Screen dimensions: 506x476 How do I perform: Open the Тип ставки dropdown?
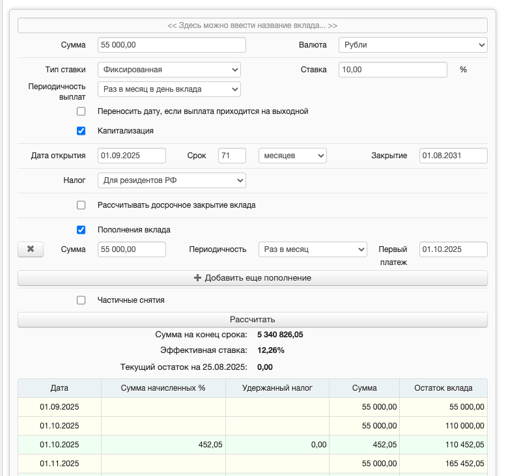[169, 70]
